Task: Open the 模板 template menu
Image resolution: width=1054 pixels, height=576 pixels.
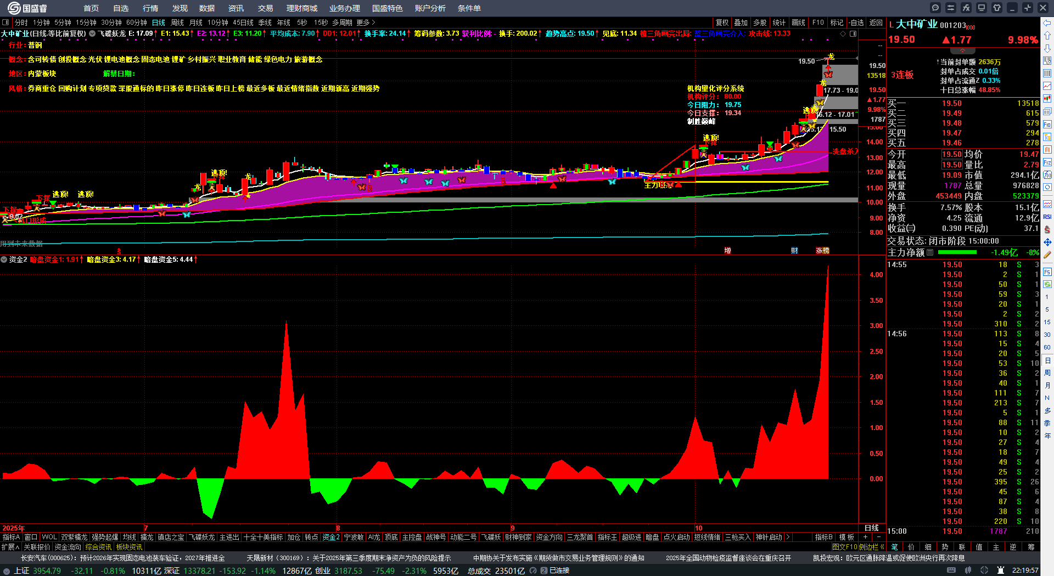Action: point(846,537)
